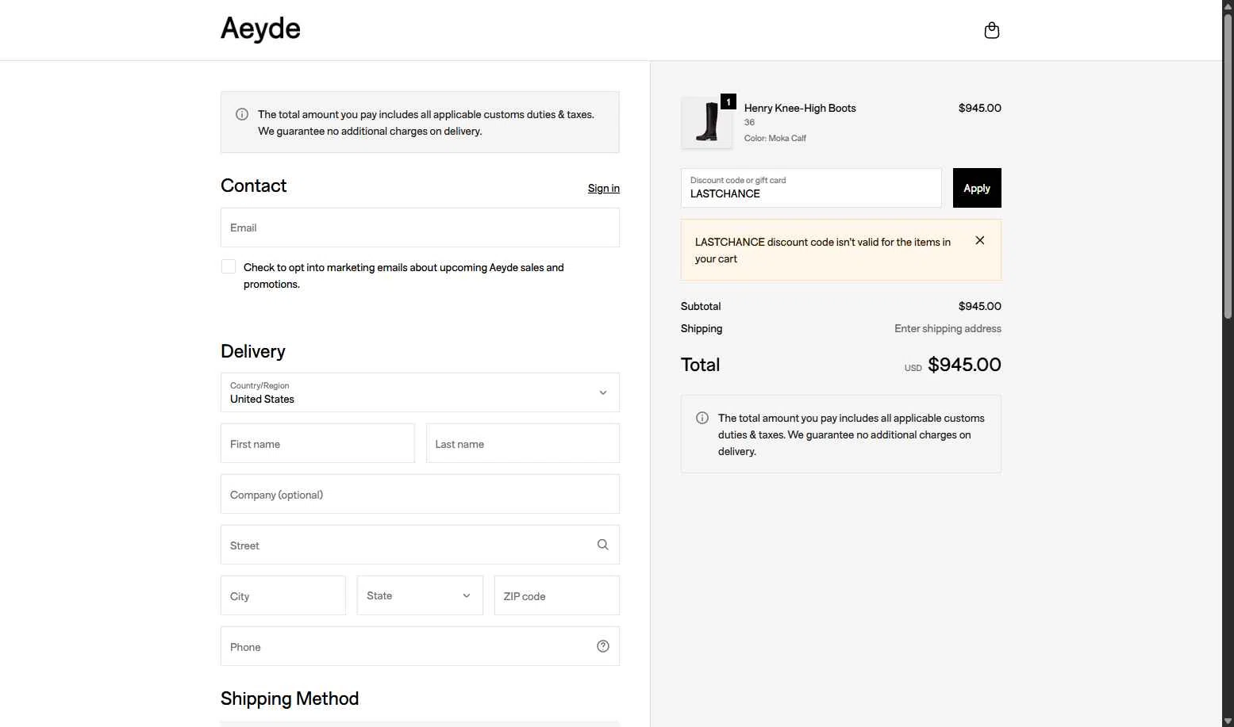Viewport: 1234px width, 727px height.
Task: Dismiss the LASTCHANCE invalid code message
Action: [x=980, y=240]
